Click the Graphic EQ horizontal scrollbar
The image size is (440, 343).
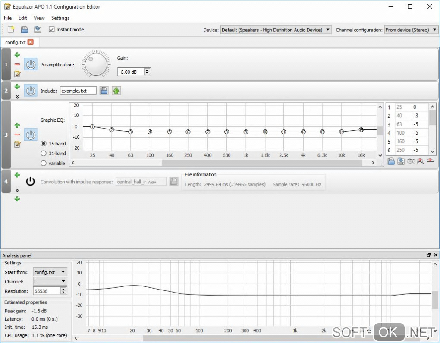(x=262, y=163)
